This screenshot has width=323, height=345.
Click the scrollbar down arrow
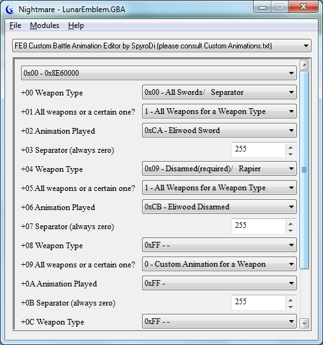pos(305,323)
